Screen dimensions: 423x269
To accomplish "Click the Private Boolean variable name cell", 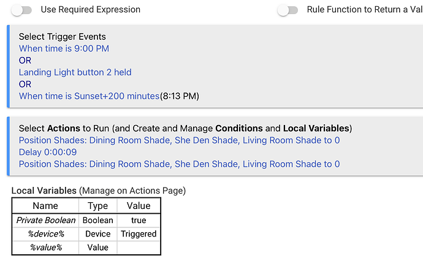I will click(x=46, y=221).
